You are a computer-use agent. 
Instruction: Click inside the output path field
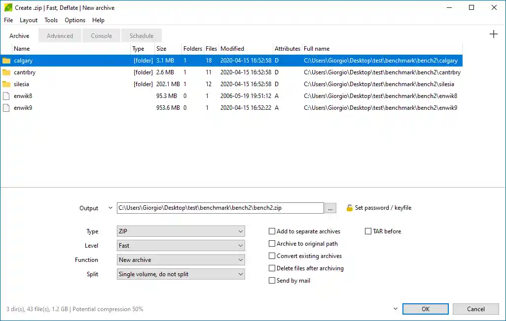point(219,208)
